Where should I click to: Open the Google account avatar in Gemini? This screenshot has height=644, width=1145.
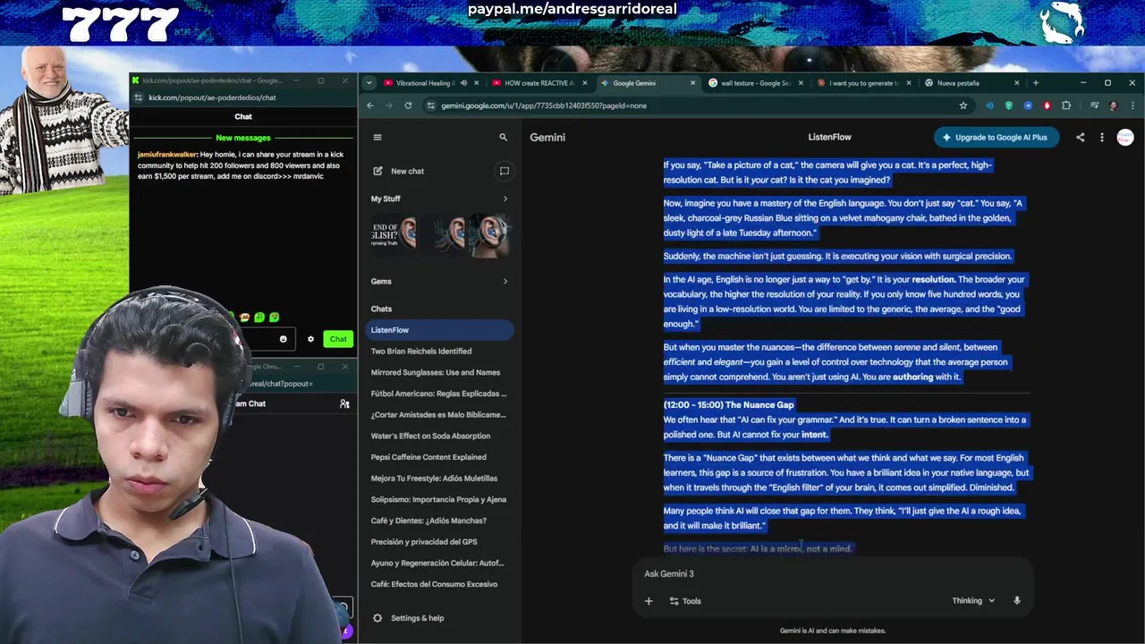pyautogui.click(x=1125, y=137)
